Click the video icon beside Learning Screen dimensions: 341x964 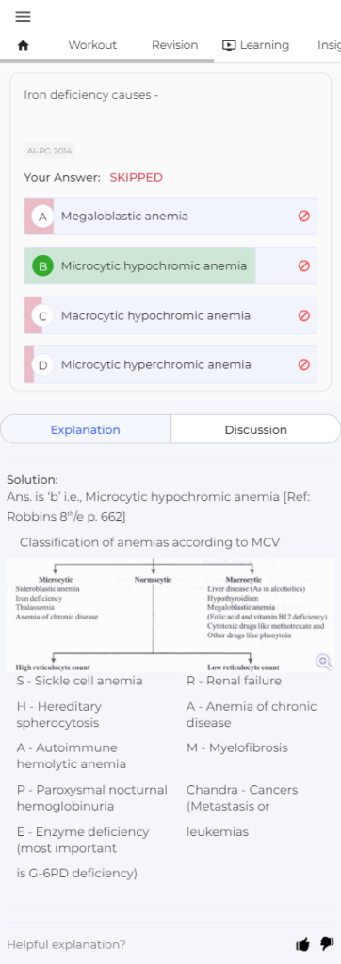coord(229,45)
